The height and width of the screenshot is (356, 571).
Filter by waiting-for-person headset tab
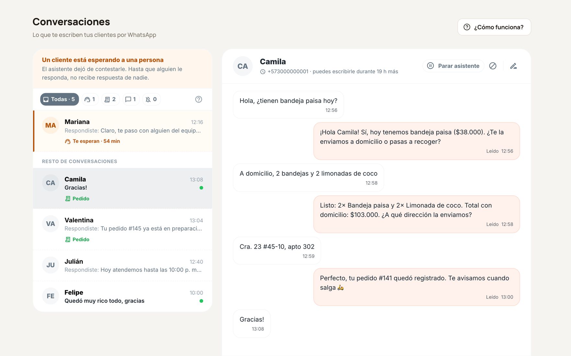click(x=90, y=99)
